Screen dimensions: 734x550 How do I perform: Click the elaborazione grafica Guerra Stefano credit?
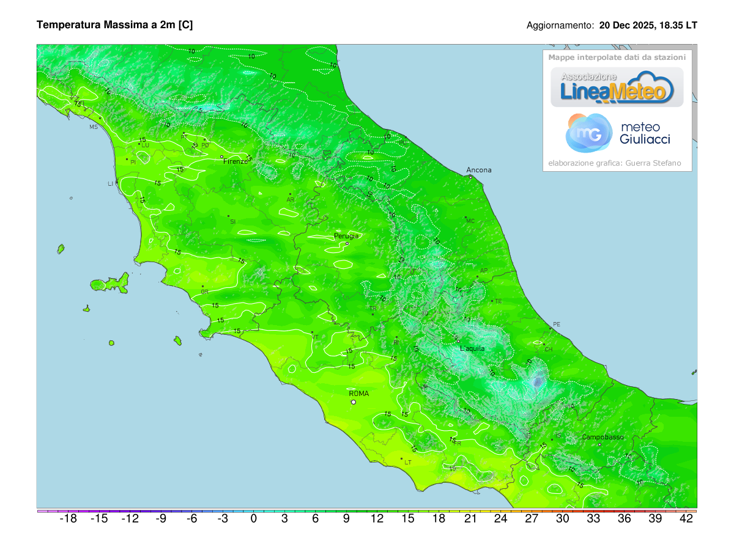(x=615, y=163)
